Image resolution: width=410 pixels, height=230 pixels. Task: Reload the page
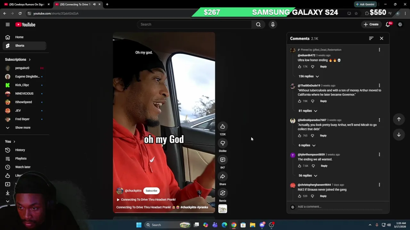coord(20,13)
